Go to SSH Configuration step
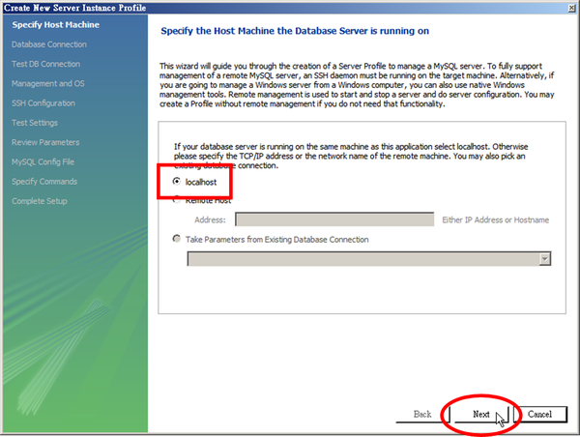Viewport: 580px width, 437px height. (43, 103)
